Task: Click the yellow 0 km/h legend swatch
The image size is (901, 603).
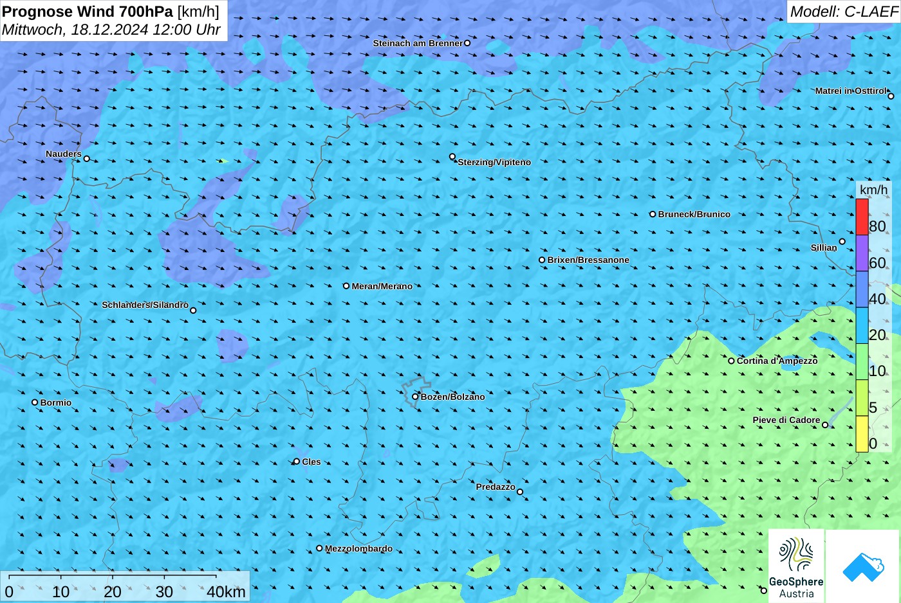Action: click(862, 434)
